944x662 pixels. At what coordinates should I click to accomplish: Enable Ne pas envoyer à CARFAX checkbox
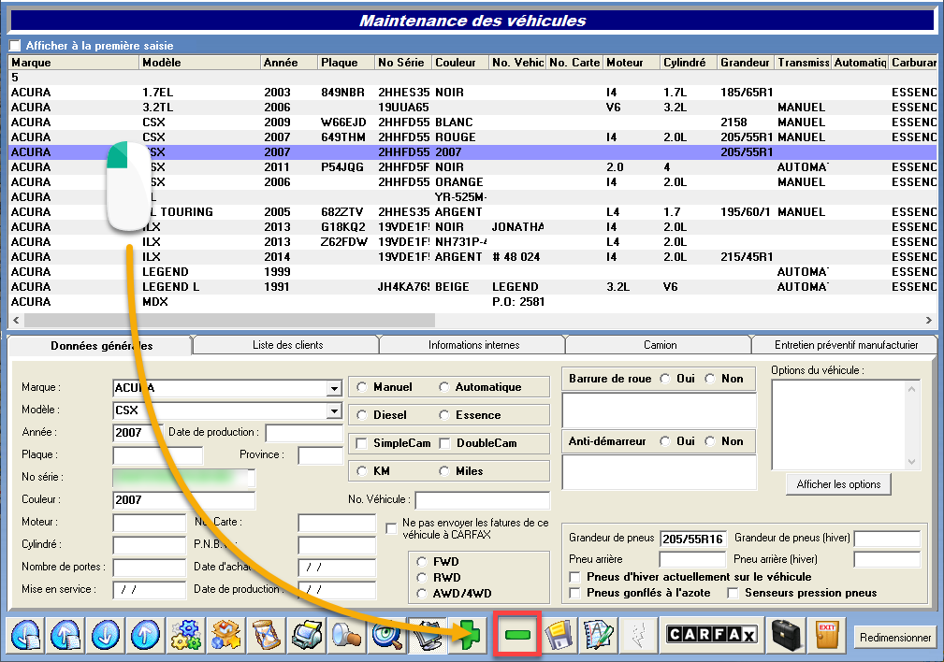391,528
